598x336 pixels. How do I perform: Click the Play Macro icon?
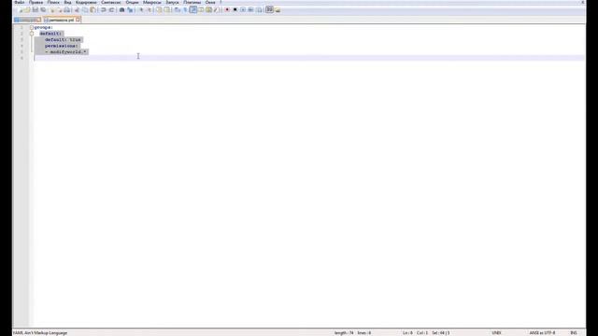(x=243, y=10)
